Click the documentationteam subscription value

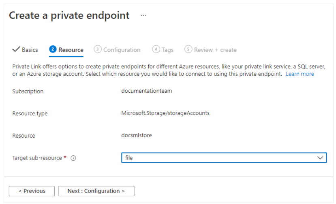pos(147,91)
